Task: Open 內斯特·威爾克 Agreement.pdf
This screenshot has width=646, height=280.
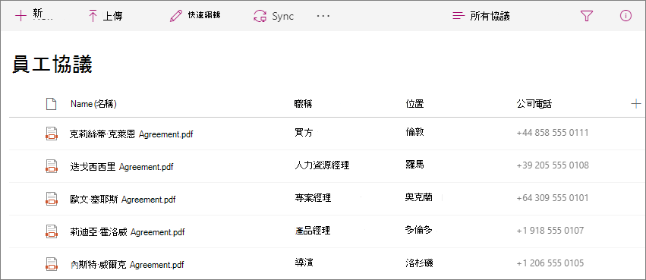Action: [x=127, y=264]
